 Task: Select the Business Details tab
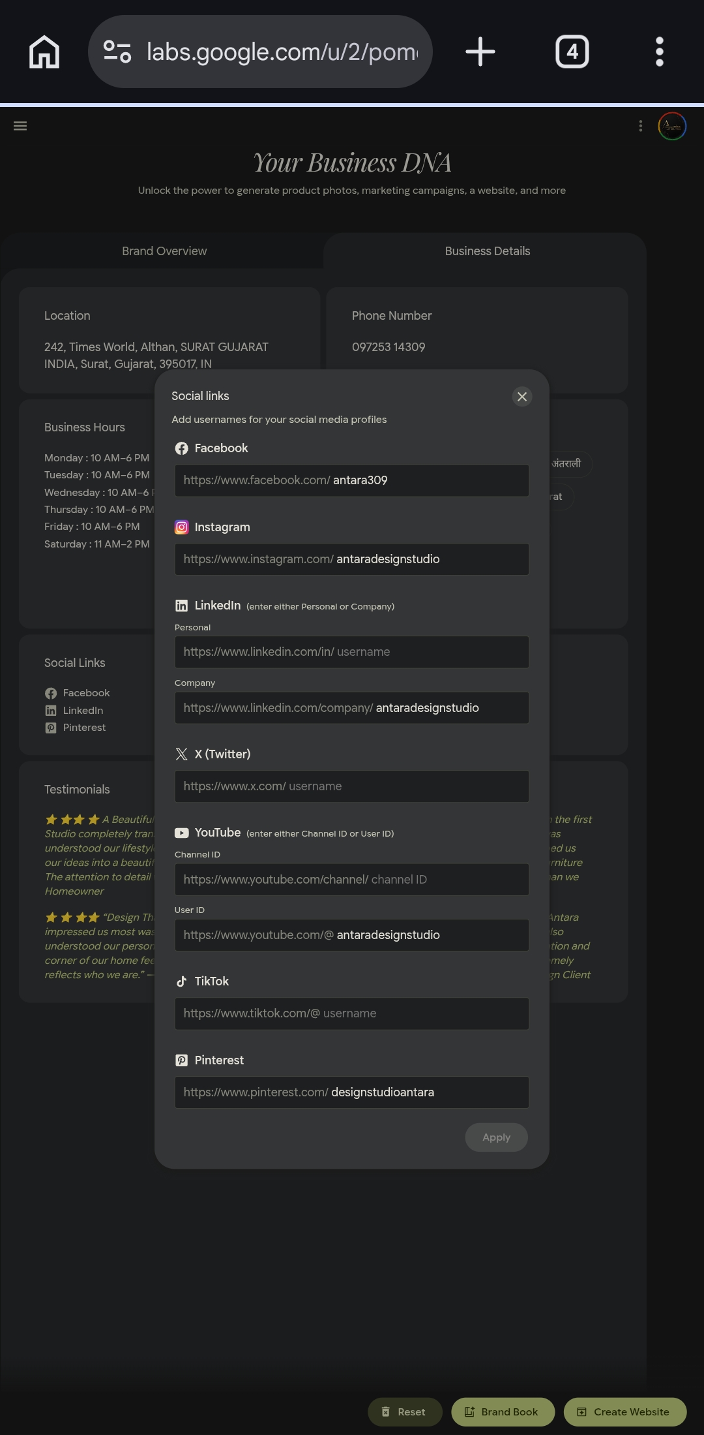(x=488, y=251)
